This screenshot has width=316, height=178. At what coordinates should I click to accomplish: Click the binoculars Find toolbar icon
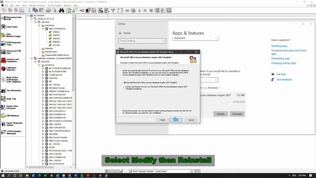pos(61,10)
